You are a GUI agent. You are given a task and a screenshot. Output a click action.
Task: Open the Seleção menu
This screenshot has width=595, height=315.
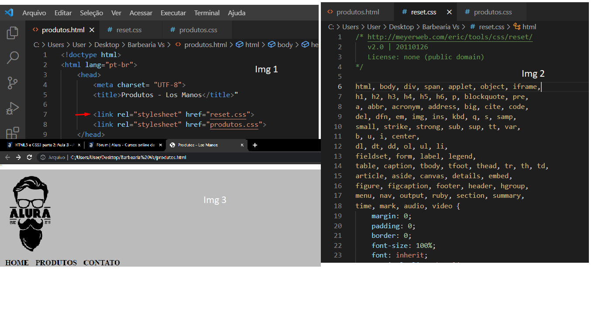coord(92,13)
